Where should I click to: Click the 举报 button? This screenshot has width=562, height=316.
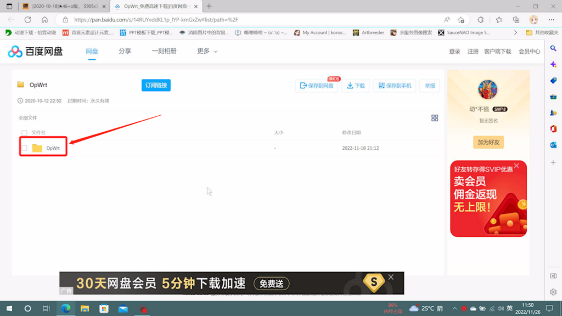click(429, 86)
